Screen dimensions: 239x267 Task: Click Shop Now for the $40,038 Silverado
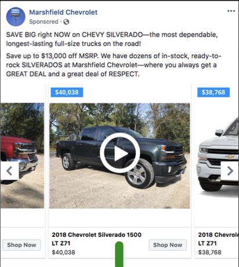click(168, 245)
